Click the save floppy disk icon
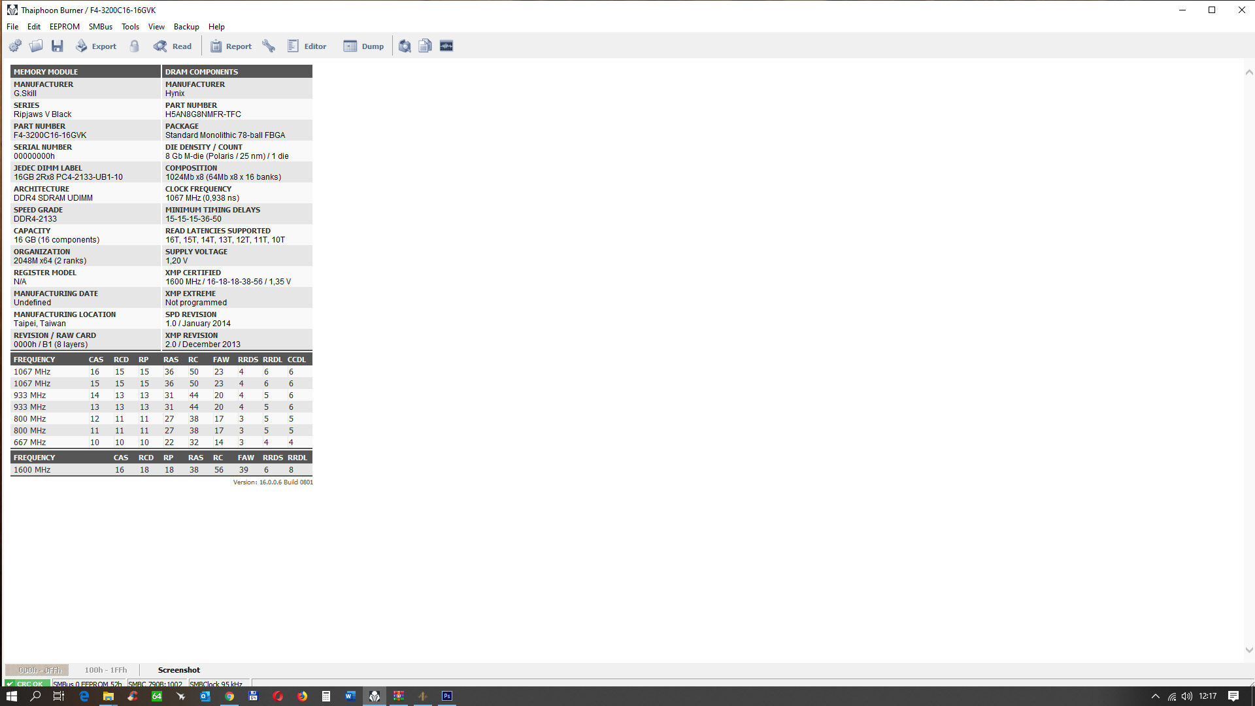 (58, 46)
